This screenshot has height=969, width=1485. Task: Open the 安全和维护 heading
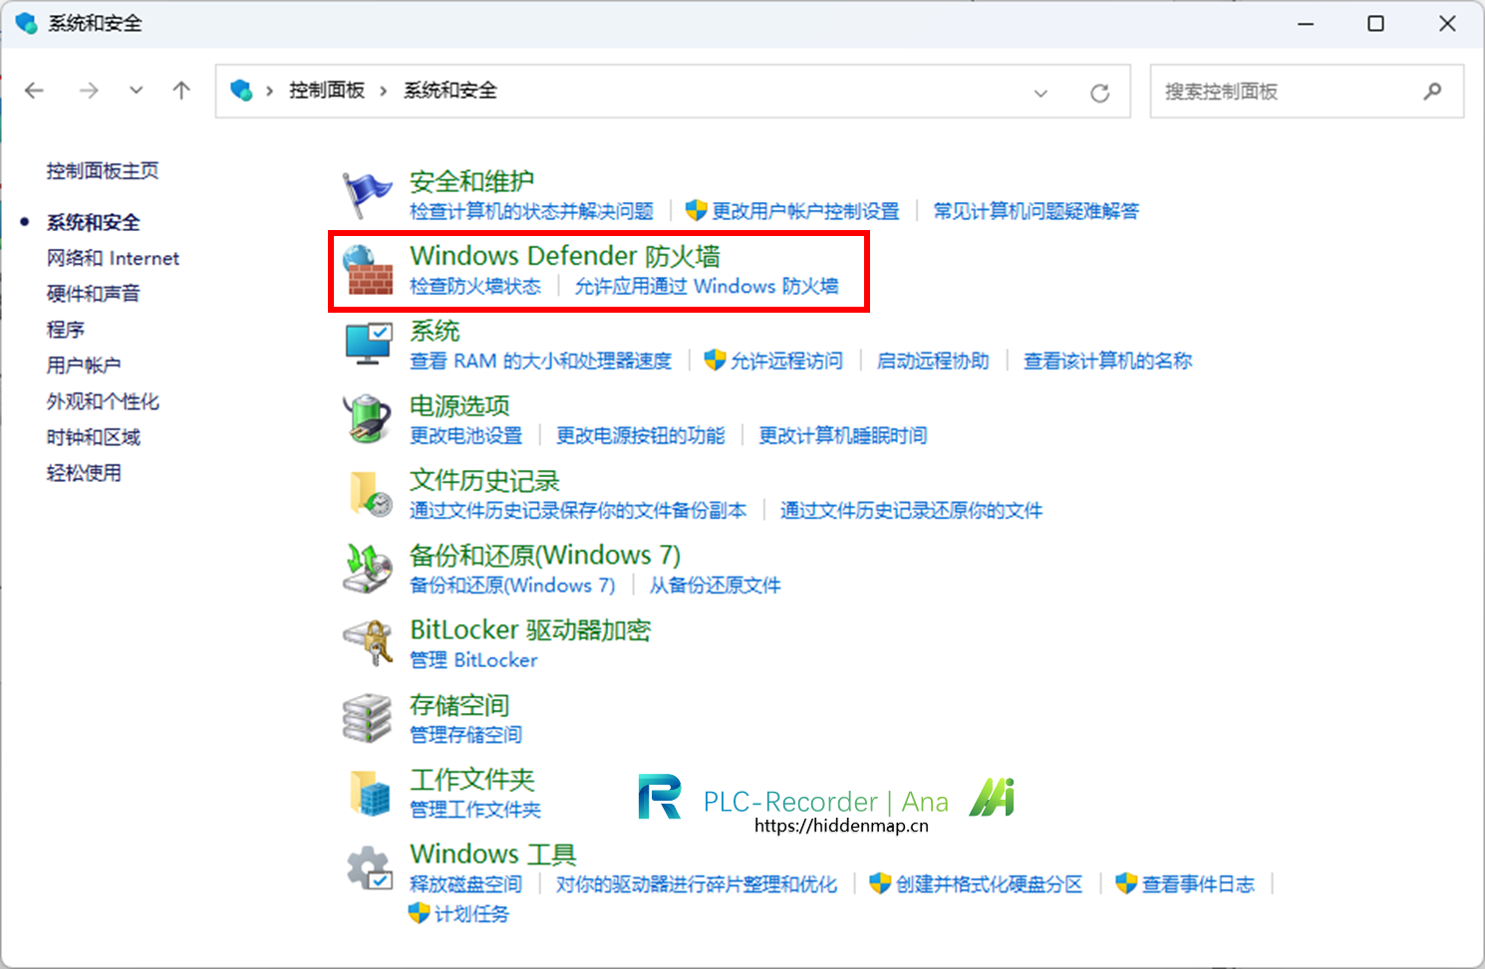pos(472,181)
